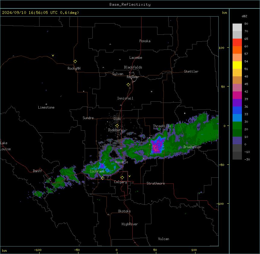Click the yellow diamond marker between Olds and Didsbury

coord(117,126)
